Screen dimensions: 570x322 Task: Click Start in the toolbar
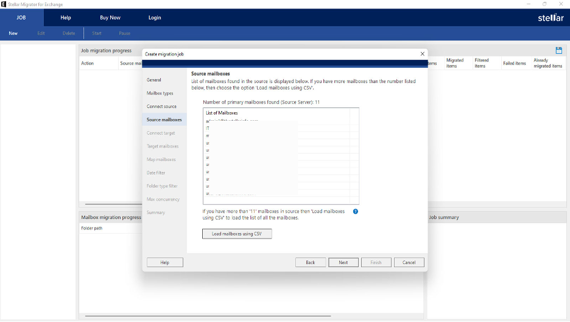pos(97,33)
